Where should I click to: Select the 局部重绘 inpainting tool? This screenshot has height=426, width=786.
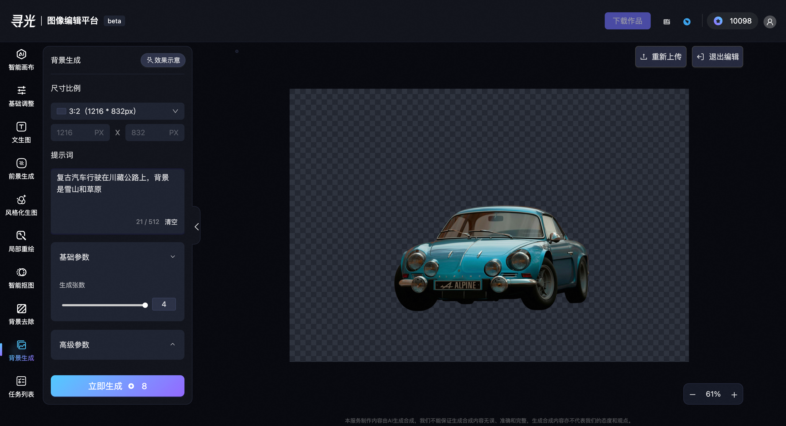point(21,241)
